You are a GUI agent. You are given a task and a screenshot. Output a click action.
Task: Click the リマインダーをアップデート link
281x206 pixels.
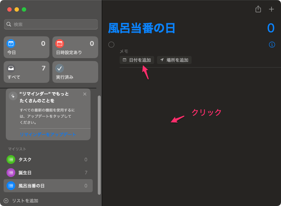pyautogui.click(x=48, y=134)
